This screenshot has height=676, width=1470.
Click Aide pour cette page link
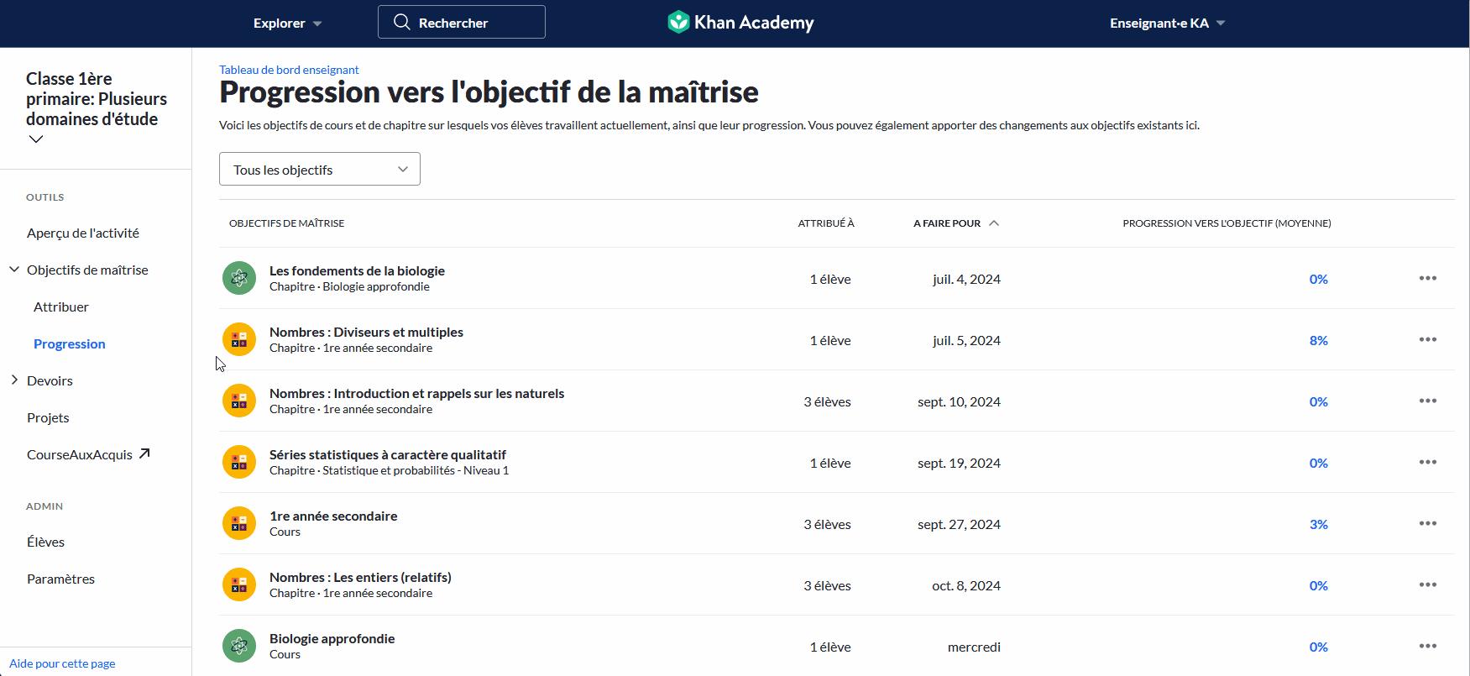click(x=62, y=663)
